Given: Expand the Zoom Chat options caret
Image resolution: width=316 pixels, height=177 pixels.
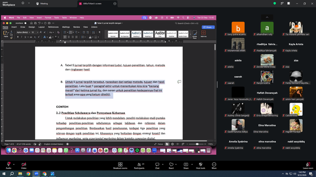Looking at the screenshot, I should pyautogui.click(x=162, y=164).
